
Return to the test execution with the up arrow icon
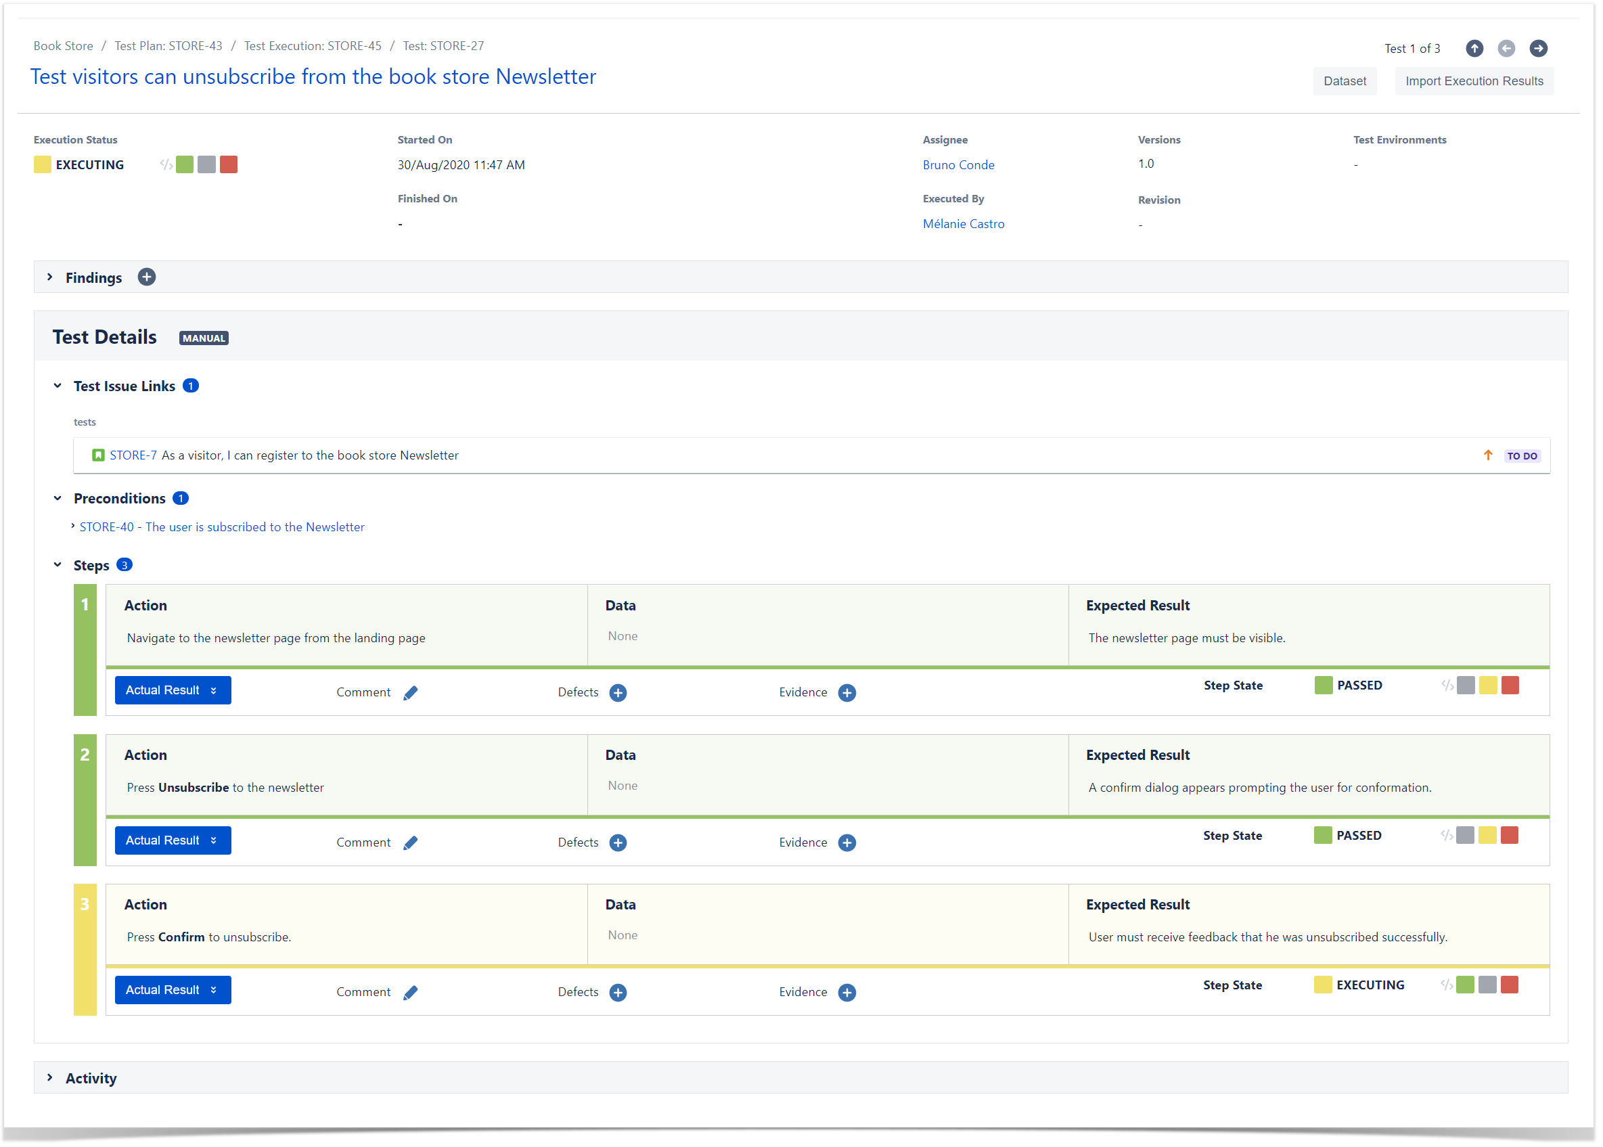click(1474, 48)
